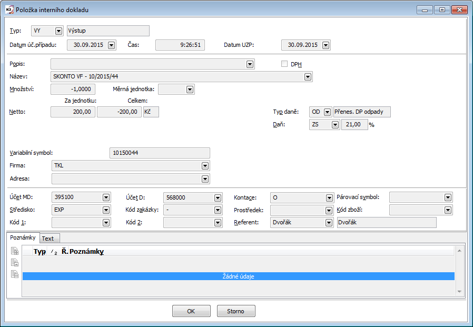This screenshot has width=473, height=327.
Task: Open the Účet MD dropdown 395100
Action: pyautogui.click(x=106, y=197)
